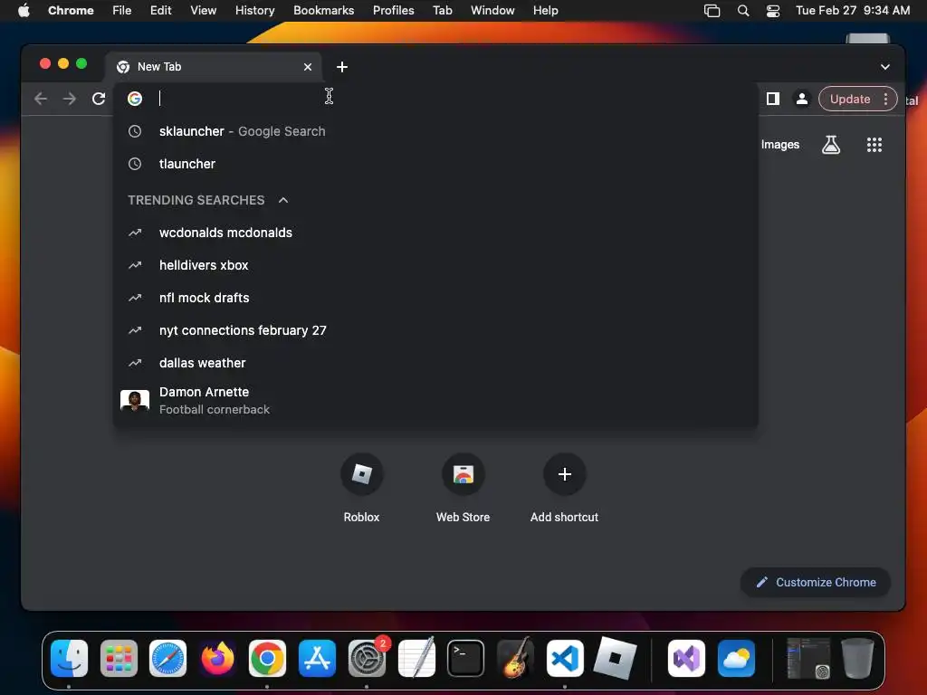This screenshot has width=927, height=695.
Task: Choose the nfl mock drafts suggestion
Action: (435, 298)
